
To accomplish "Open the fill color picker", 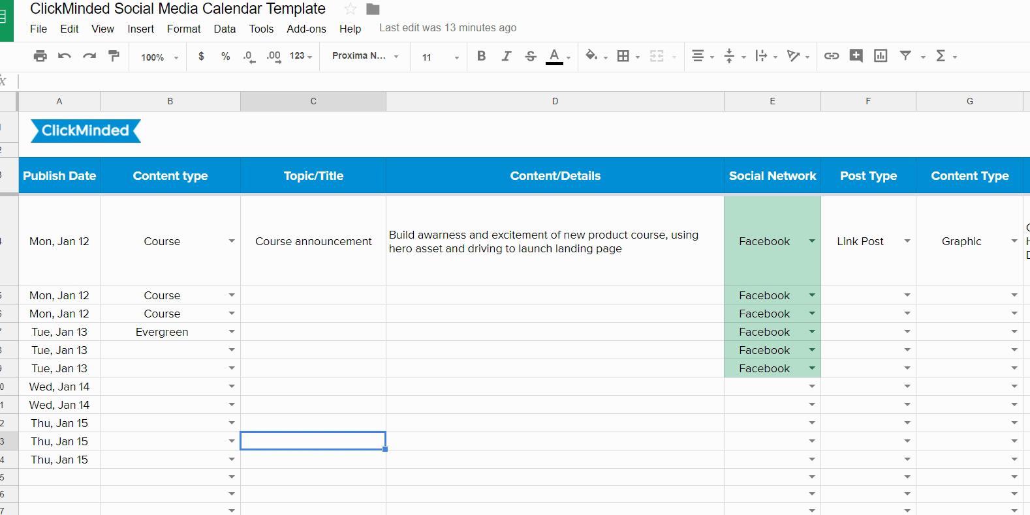I will [591, 56].
